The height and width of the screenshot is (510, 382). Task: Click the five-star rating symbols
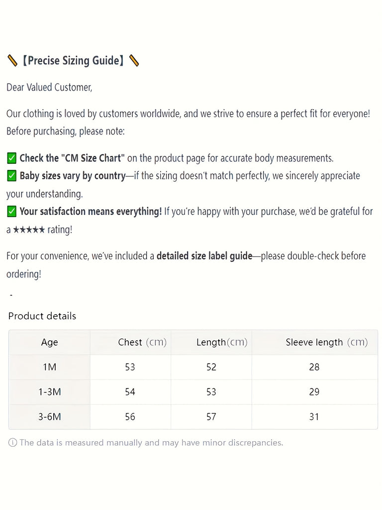(x=29, y=230)
